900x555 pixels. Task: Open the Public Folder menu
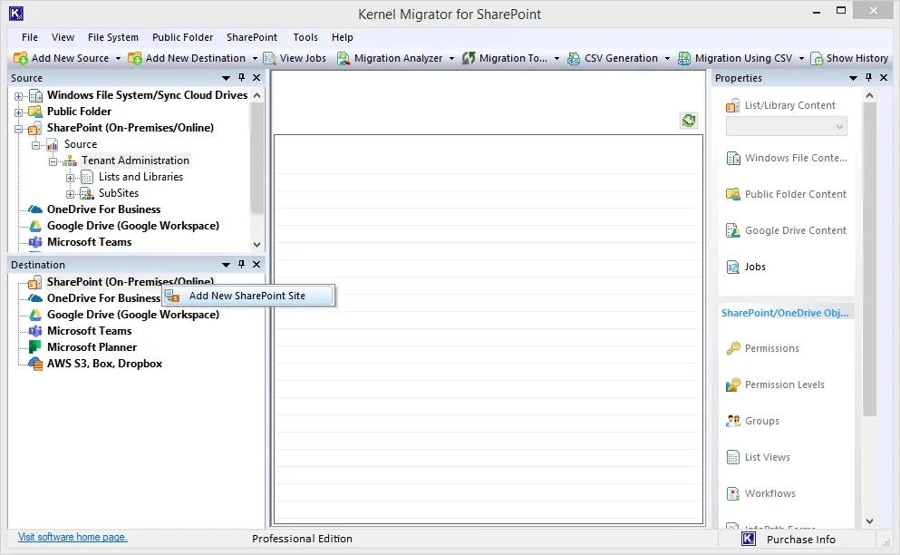click(182, 37)
